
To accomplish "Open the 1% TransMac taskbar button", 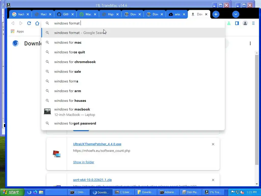I will coord(213,192).
